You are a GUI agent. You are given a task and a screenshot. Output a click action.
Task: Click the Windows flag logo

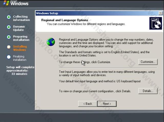coord(6,3)
